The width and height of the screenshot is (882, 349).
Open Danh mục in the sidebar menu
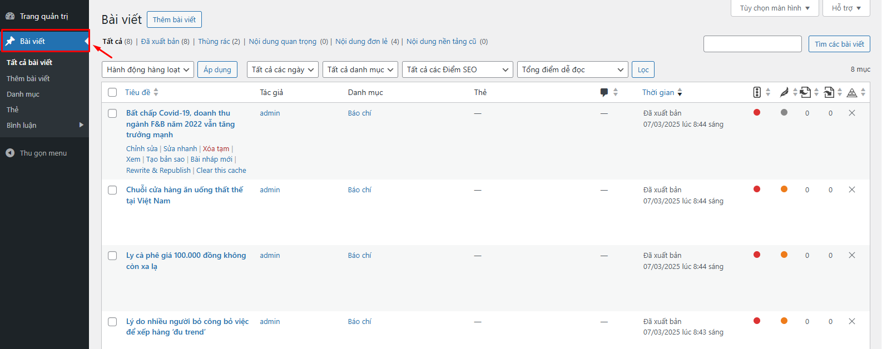tap(23, 94)
